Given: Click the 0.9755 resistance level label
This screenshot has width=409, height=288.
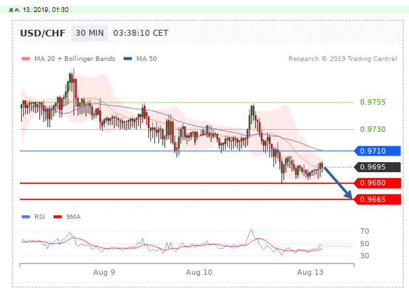Looking at the screenshot, I should point(373,102).
